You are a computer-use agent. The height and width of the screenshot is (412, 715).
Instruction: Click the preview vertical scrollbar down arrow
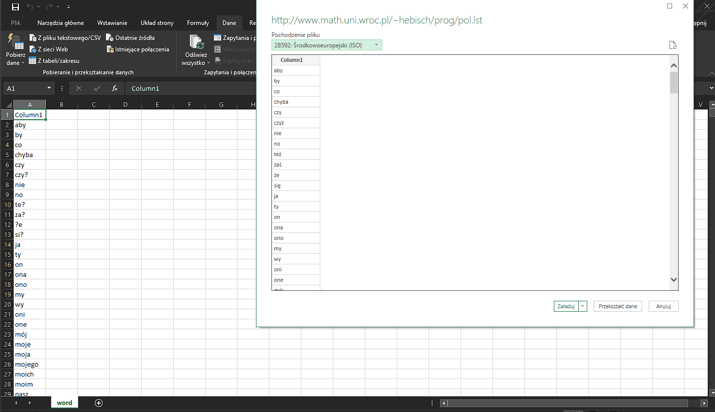674,280
